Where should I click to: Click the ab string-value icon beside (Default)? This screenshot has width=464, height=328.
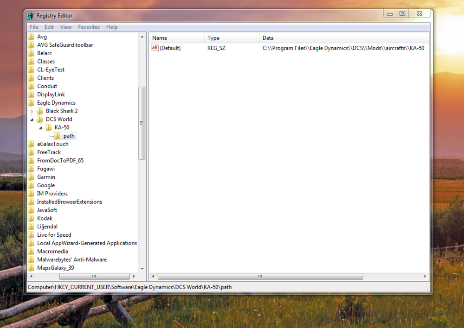(x=155, y=48)
